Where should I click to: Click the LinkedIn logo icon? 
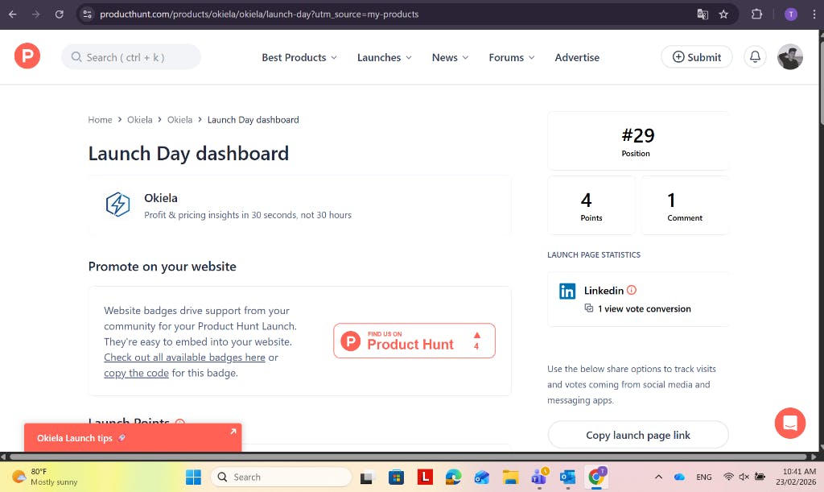coord(567,291)
